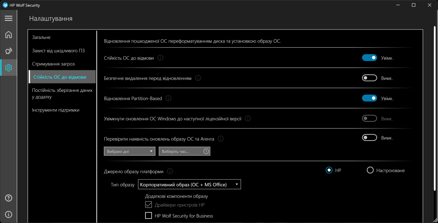
Task: Open the Тип образу combo box
Action: pos(189,184)
